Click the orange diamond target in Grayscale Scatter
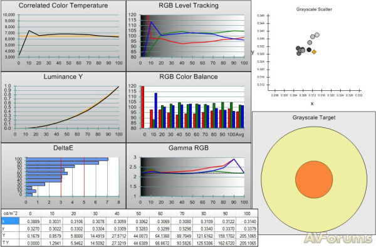 point(314,51)
